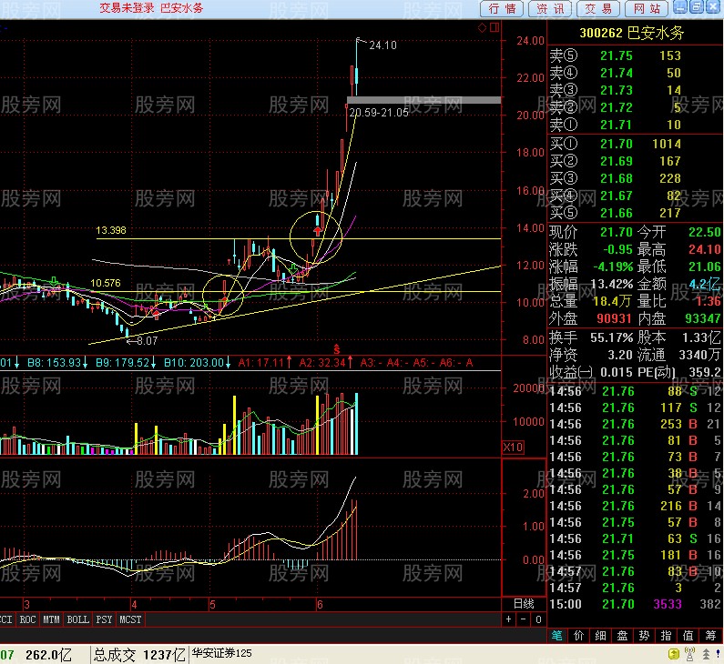This screenshot has height=664, width=724.
Task: Click the B10: 203.00 indicator value
Action: click(198, 362)
